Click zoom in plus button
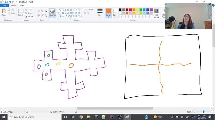 (x=213, y=112)
